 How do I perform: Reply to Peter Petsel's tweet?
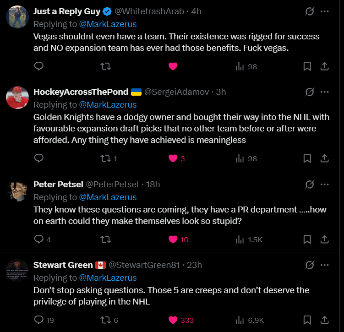[39, 239]
